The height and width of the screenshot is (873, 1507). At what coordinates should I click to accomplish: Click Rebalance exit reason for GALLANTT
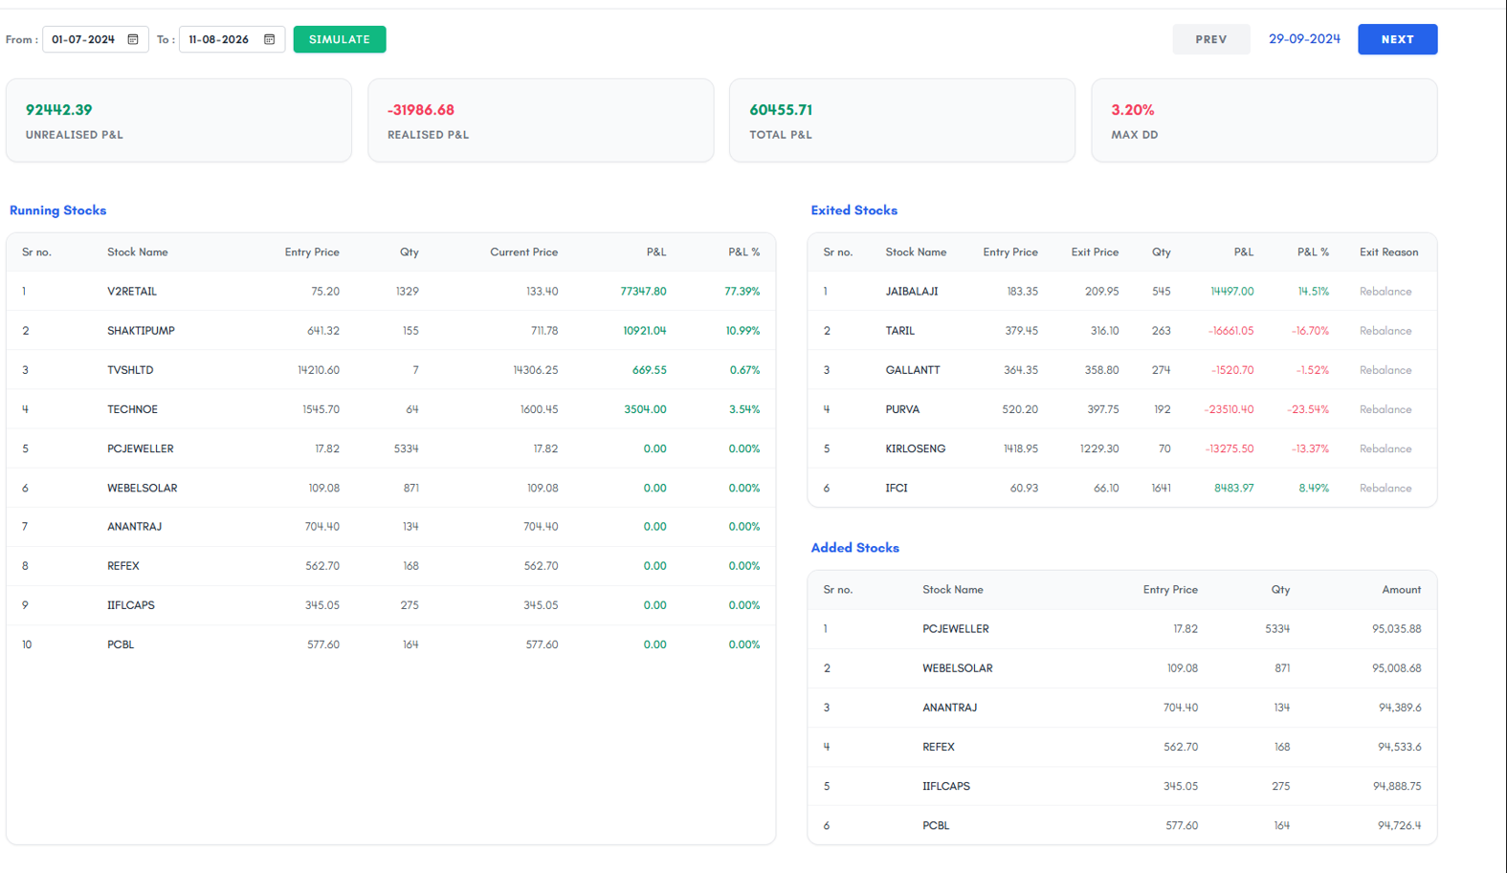[1385, 370]
